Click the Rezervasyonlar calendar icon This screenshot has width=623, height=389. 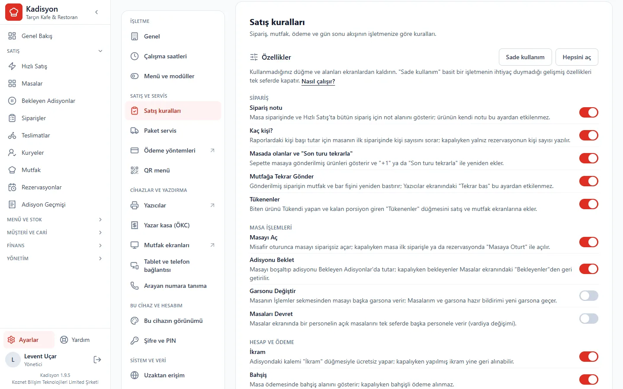pyautogui.click(x=12, y=187)
